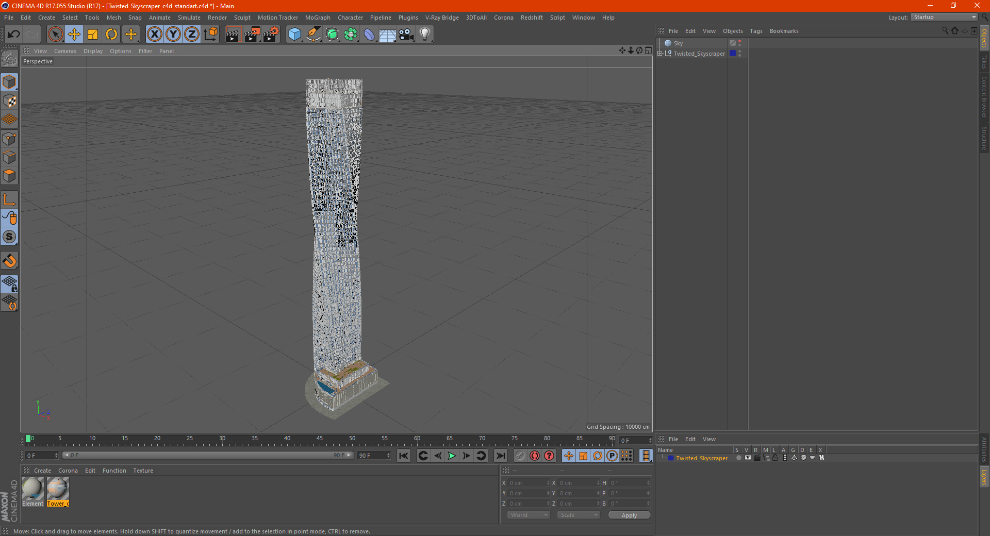Click the frame range preview slider bar

click(x=208, y=456)
